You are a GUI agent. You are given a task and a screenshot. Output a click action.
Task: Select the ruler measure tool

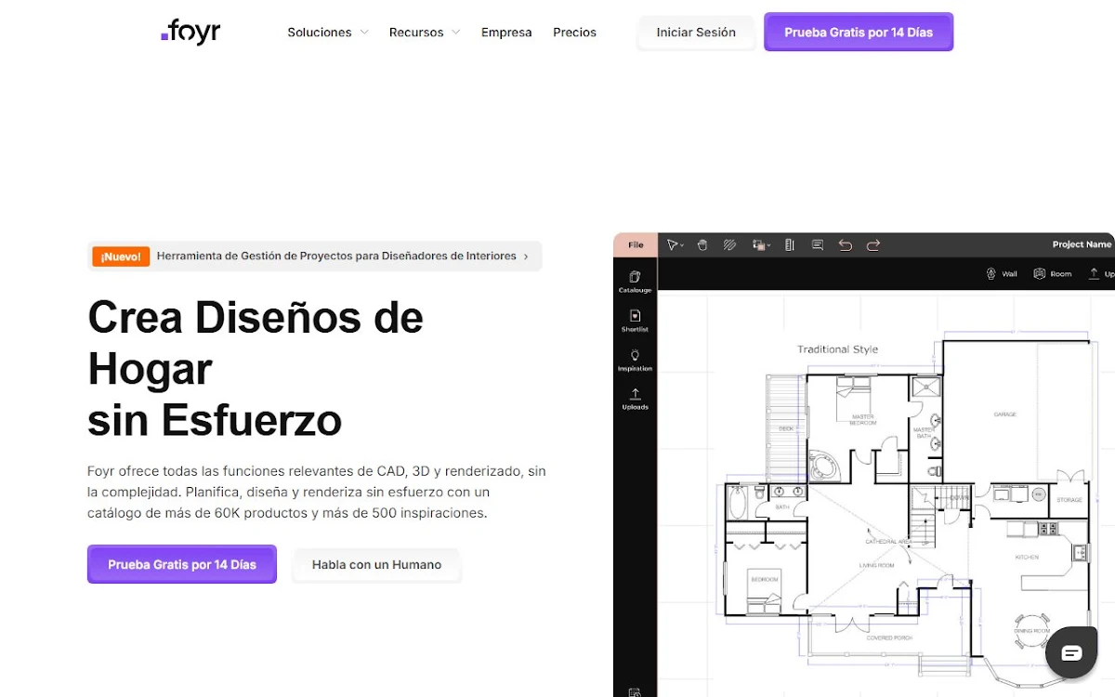pos(790,245)
